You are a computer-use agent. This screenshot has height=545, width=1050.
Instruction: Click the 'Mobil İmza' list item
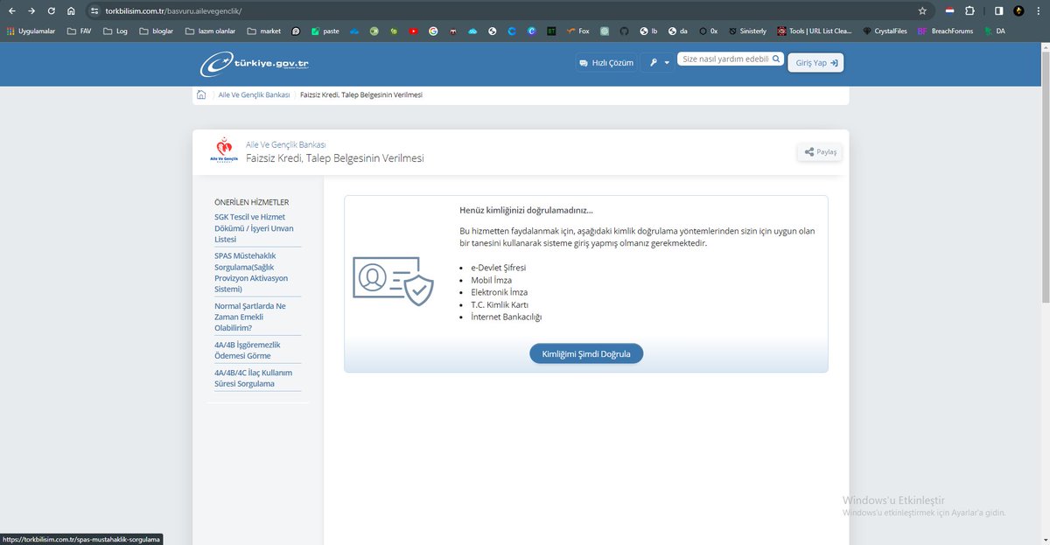pyautogui.click(x=492, y=280)
